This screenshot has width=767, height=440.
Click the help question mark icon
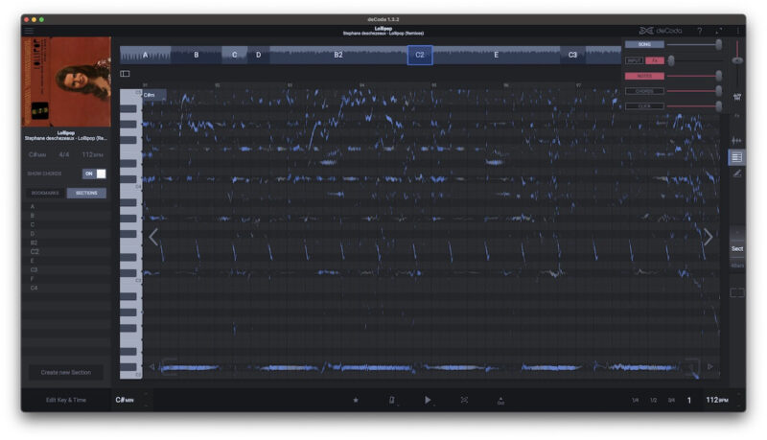pyautogui.click(x=699, y=31)
